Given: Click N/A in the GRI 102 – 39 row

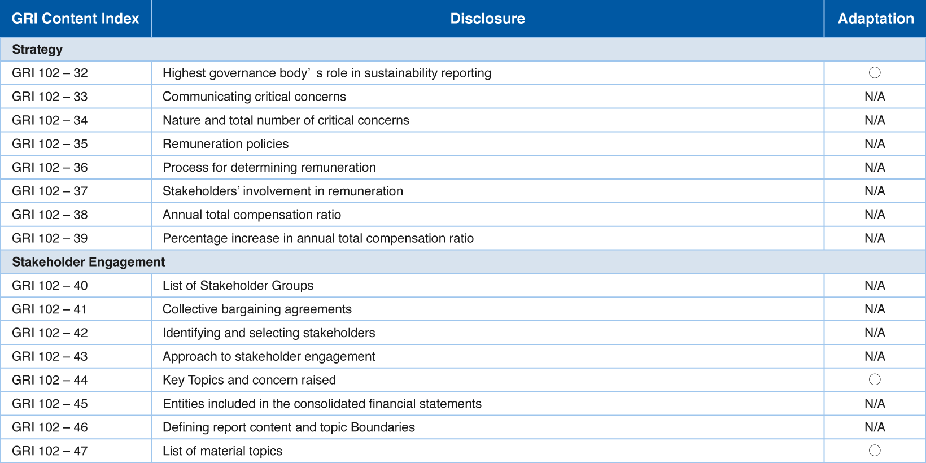Looking at the screenshot, I should point(875,238).
